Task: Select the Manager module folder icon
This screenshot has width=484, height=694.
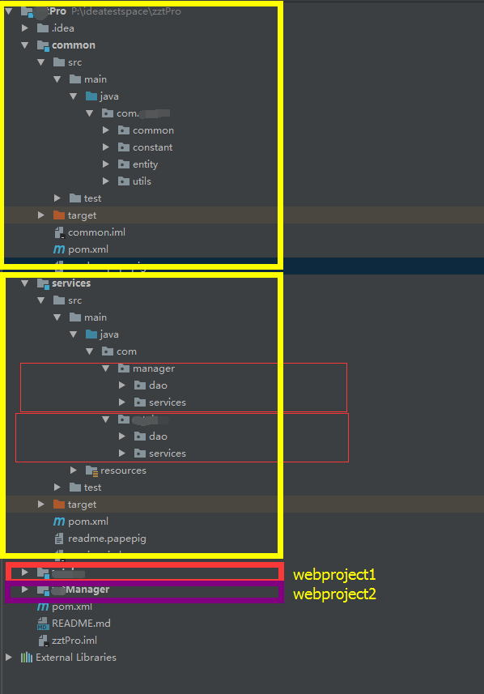Action: pyautogui.click(x=43, y=590)
